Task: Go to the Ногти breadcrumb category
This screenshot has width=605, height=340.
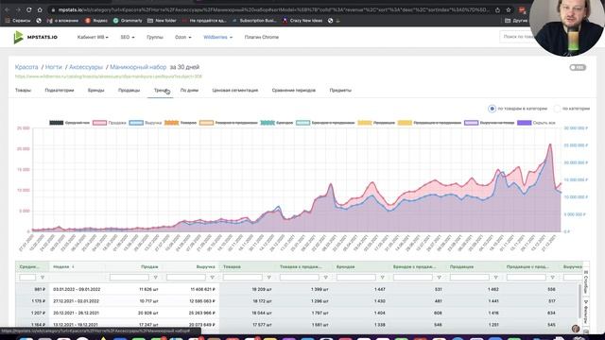Action: pos(53,67)
